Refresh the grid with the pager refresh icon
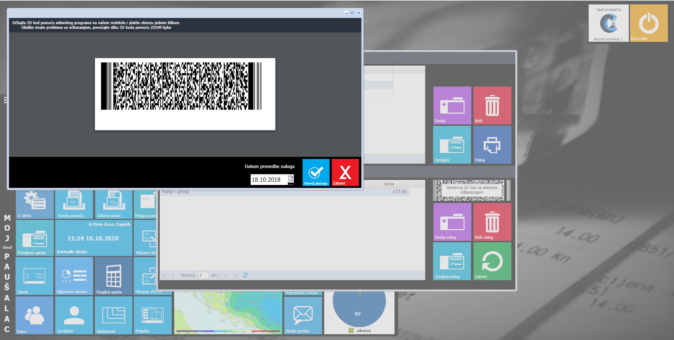Viewport: 674px width, 340px height. coord(245,275)
